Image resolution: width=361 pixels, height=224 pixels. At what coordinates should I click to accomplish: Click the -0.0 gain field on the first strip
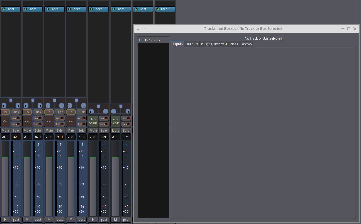[x=5, y=137]
